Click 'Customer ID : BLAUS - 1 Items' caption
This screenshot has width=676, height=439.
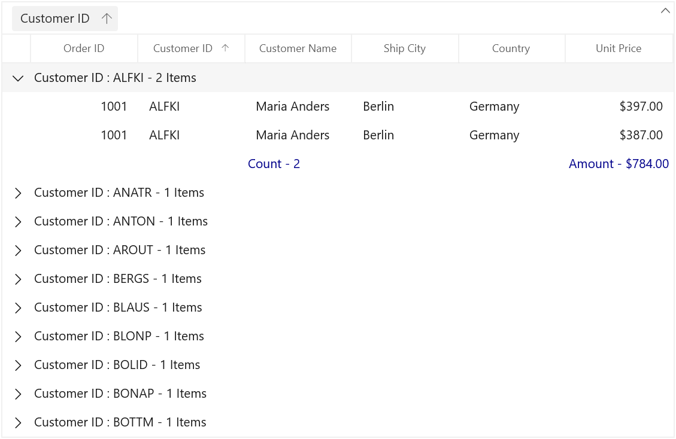tap(118, 307)
